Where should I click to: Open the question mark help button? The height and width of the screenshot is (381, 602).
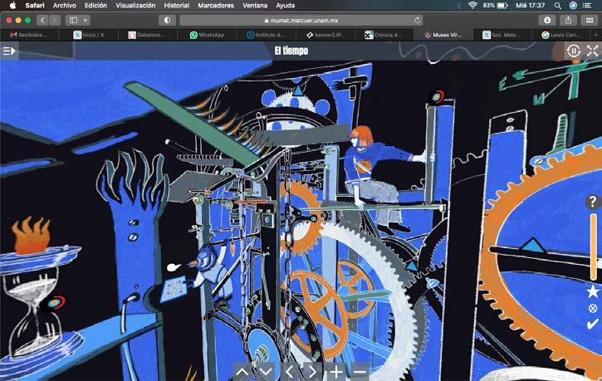tap(593, 201)
